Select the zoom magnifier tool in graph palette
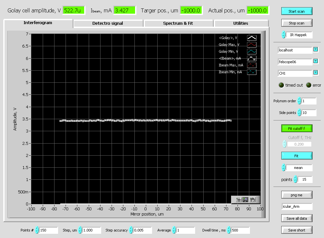The image size is (324, 238). pos(245,200)
